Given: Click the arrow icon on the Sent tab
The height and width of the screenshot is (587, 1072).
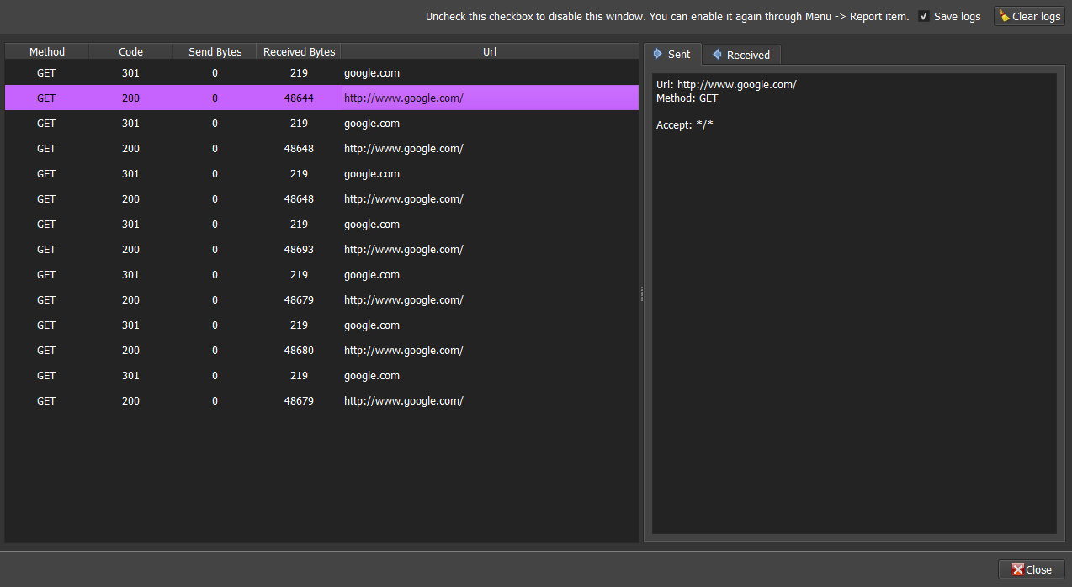Looking at the screenshot, I should coord(658,54).
